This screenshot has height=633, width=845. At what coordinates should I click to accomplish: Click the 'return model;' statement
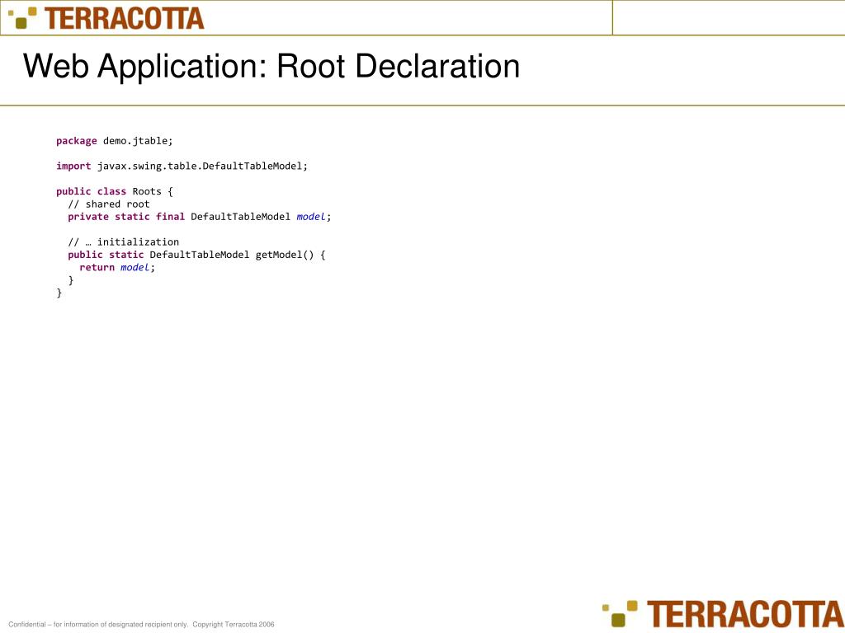click(117, 268)
